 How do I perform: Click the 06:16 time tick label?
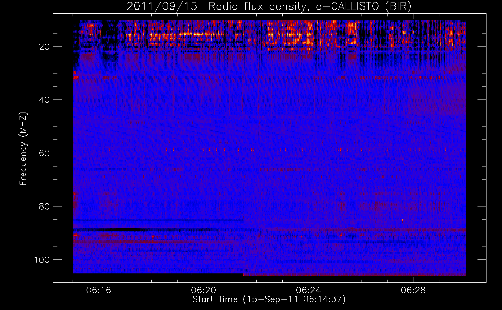99,290
